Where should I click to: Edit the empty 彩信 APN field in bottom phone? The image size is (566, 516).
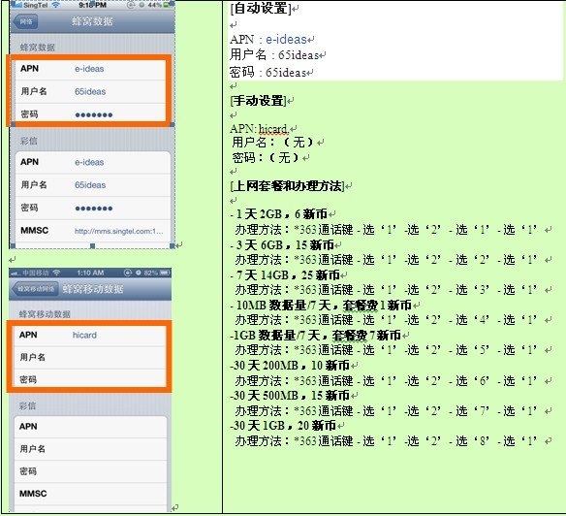tap(90, 427)
